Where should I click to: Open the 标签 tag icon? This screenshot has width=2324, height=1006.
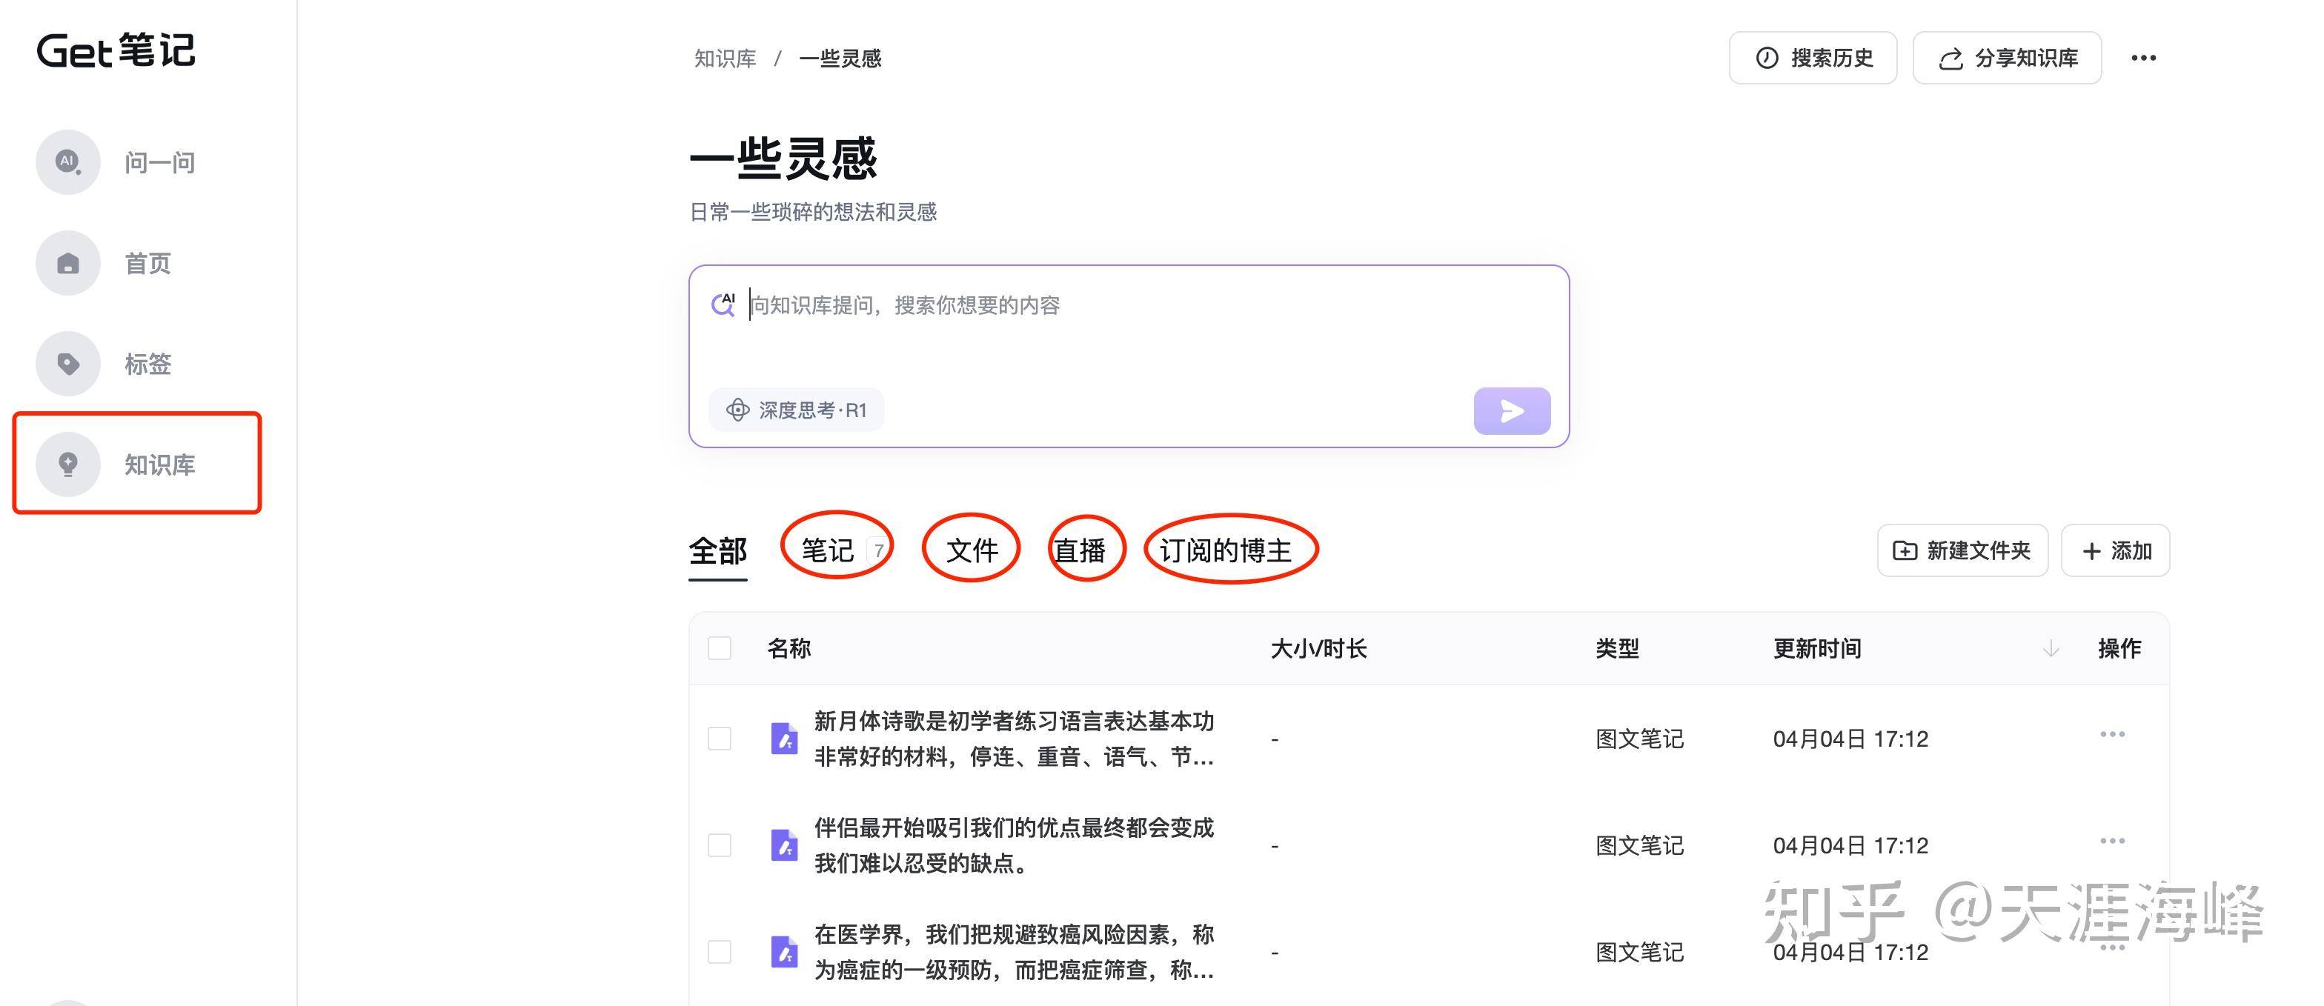click(67, 364)
